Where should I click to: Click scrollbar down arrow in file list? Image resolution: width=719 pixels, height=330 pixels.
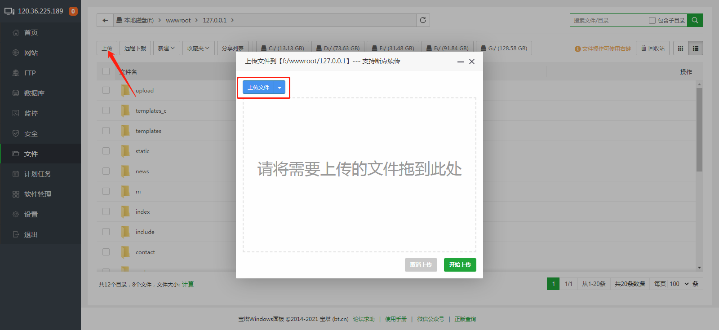[699, 268]
